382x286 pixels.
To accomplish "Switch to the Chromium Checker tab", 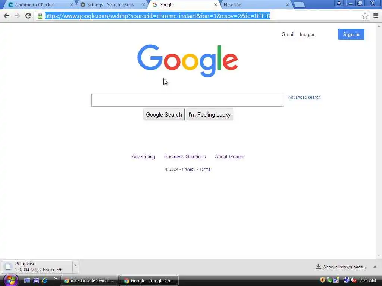I will tap(40, 4).
